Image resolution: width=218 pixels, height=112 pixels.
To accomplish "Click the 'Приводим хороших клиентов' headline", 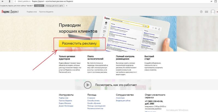I will click(x=78, y=28).
